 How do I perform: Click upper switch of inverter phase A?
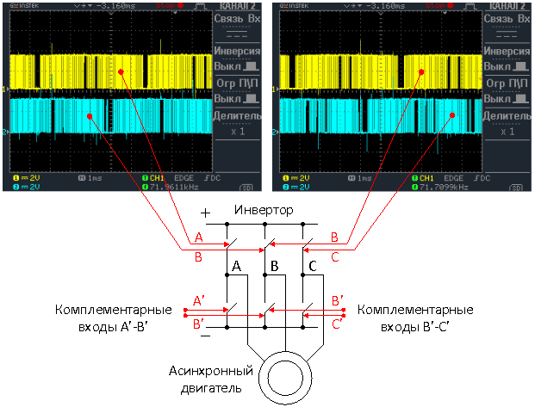[x=232, y=244]
